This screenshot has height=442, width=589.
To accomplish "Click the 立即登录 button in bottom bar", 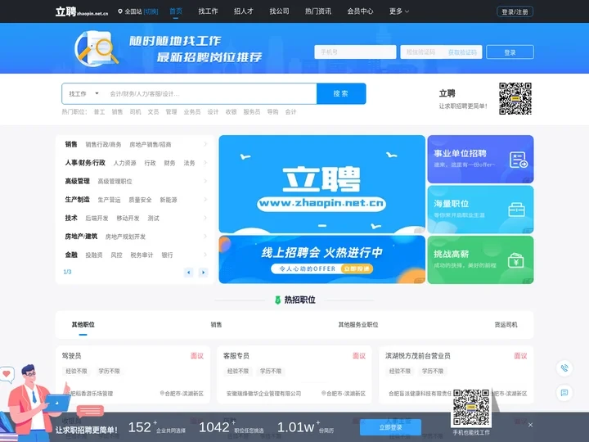I will tap(390, 427).
